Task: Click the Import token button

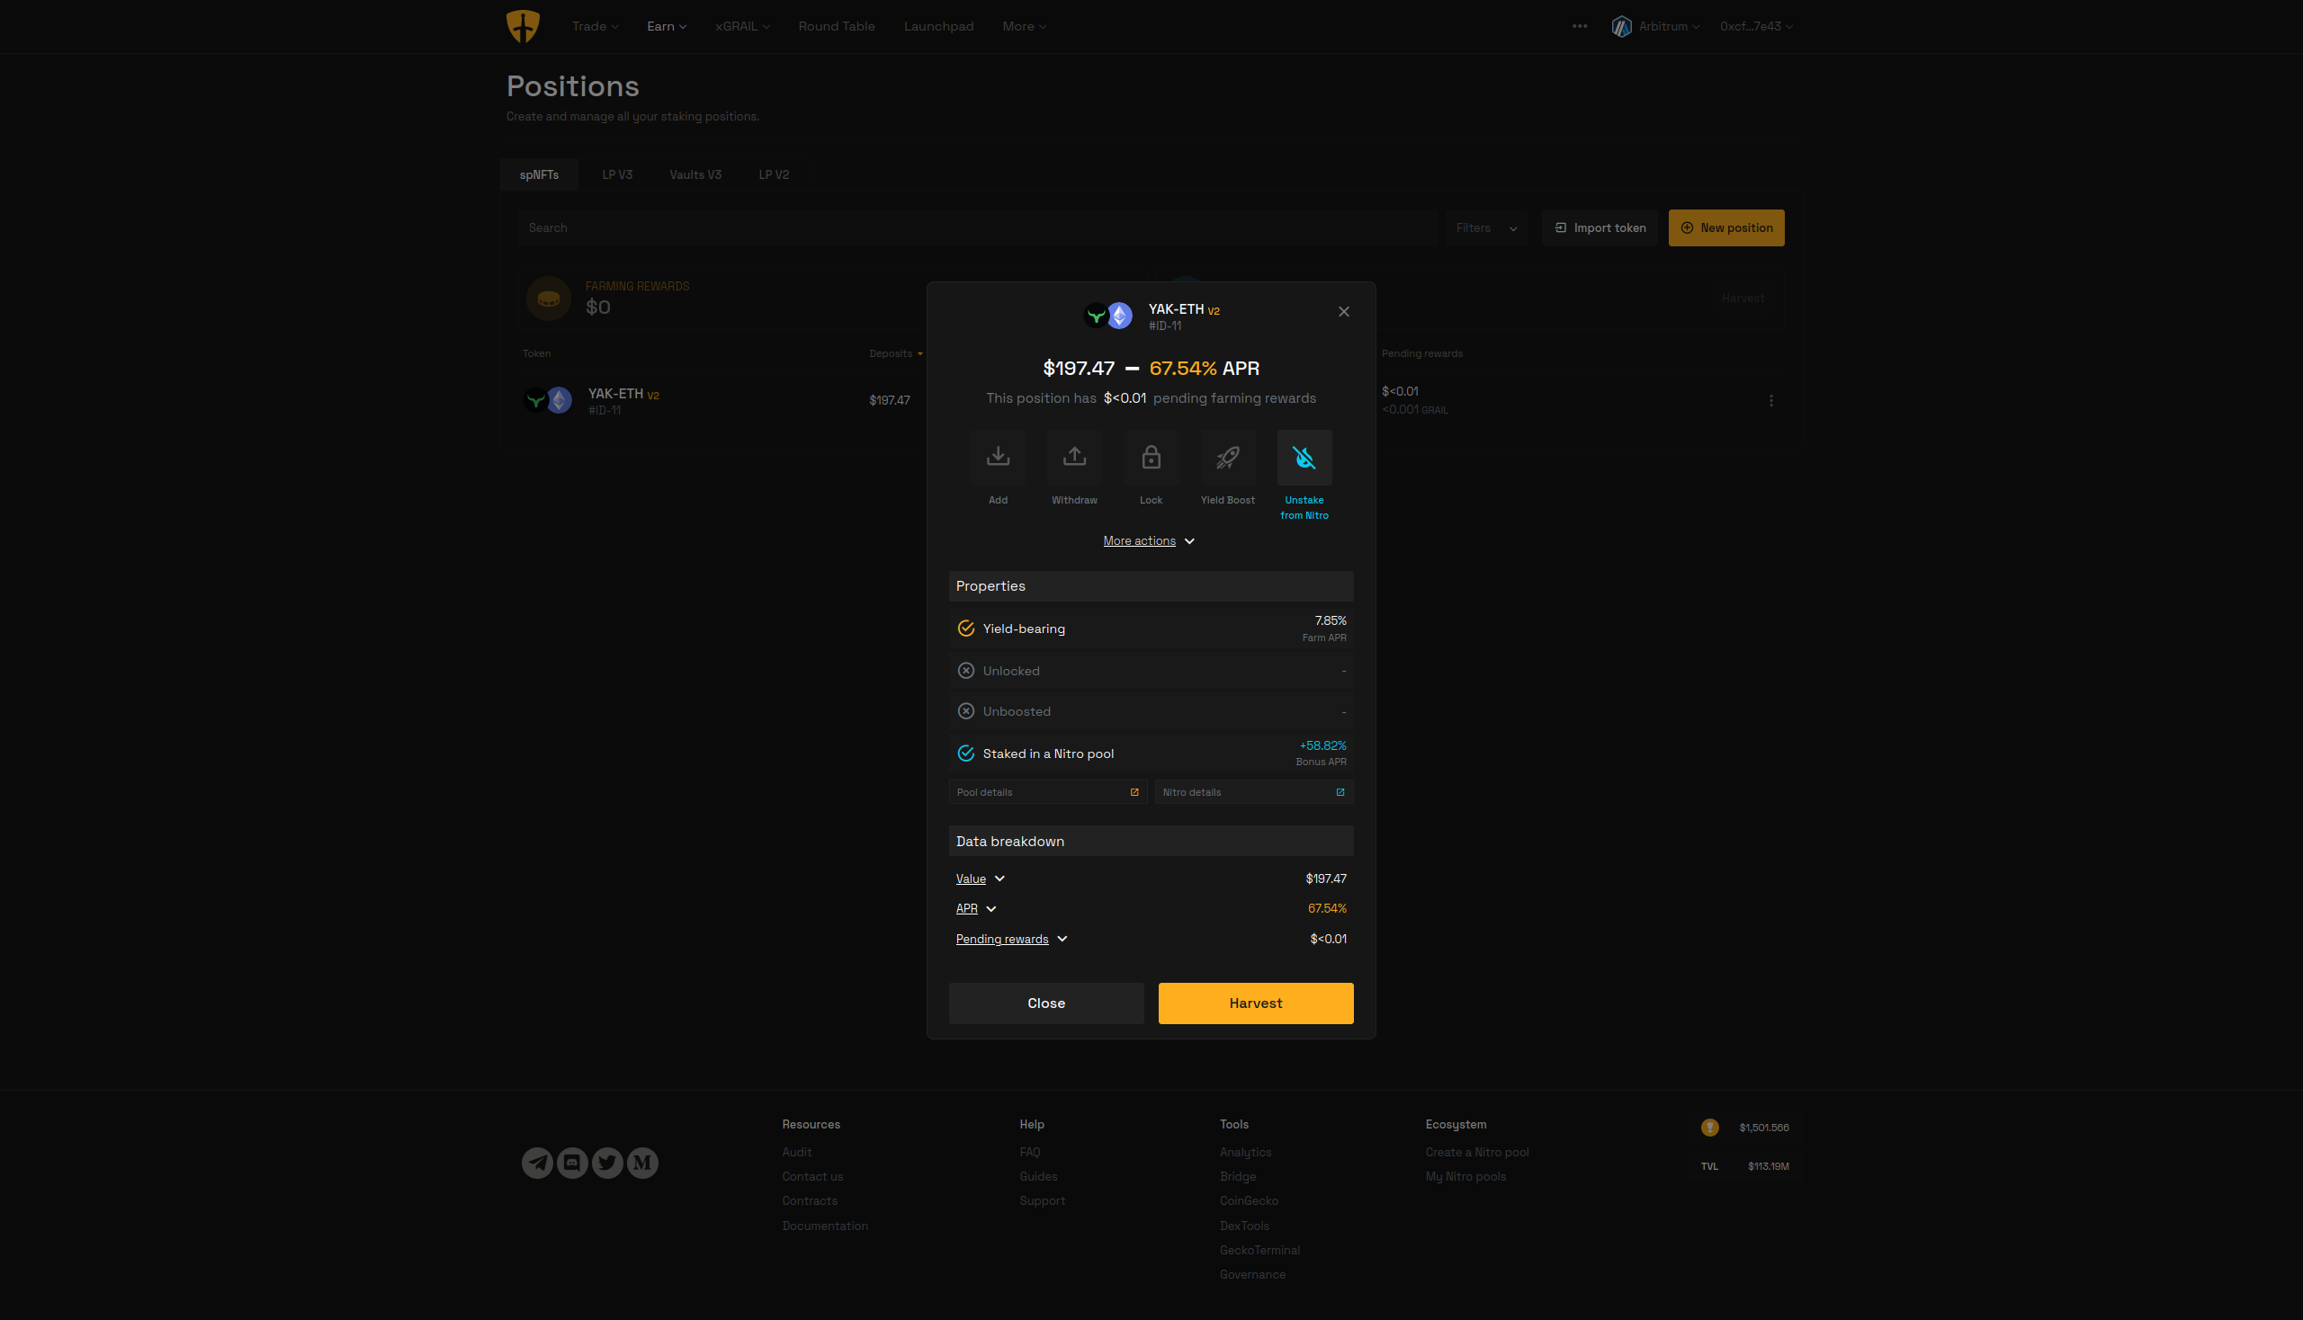Action: click(1600, 227)
